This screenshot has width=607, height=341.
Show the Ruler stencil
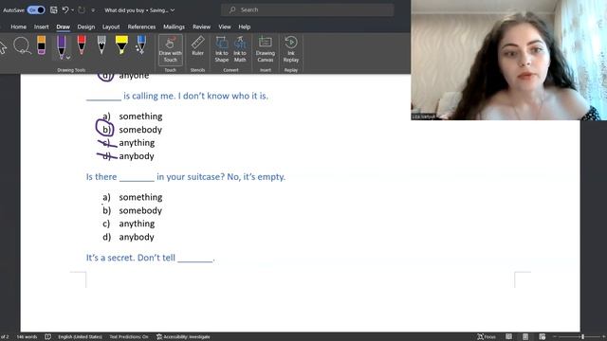click(x=197, y=46)
